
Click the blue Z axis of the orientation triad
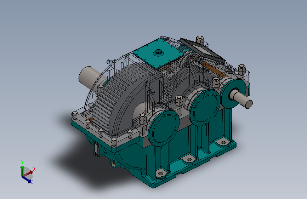tap(27, 179)
